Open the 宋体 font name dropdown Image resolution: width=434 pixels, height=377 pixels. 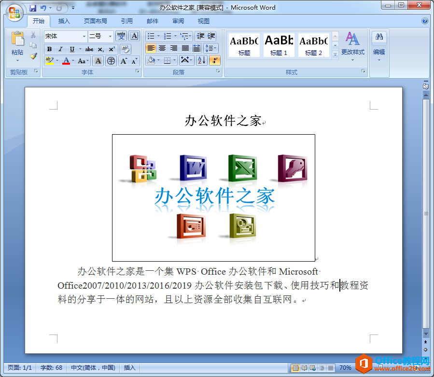(84, 36)
